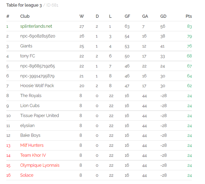This screenshot has height=184, width=205.
Task: Click the Team Khor IV club
Action: point(33,155)
